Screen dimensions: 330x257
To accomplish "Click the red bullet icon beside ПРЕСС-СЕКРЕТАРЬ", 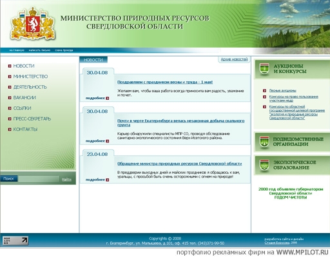I will [10, 119].
